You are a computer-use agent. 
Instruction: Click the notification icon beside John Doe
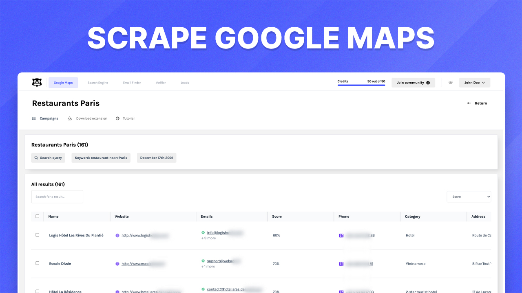pyautogui.click(x=450, y=82)
